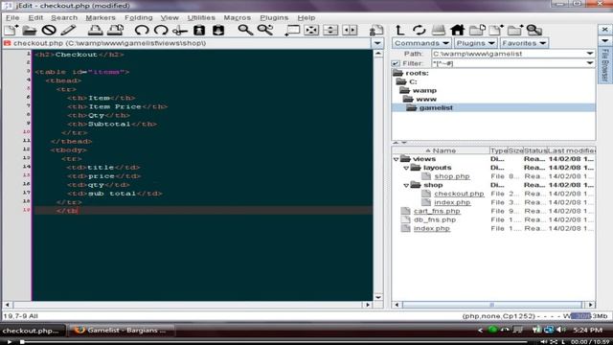Click the Undo arrow icon
The height and width of the screenshot is (345, 613).
pyautogui.click(x=142, y=30)
